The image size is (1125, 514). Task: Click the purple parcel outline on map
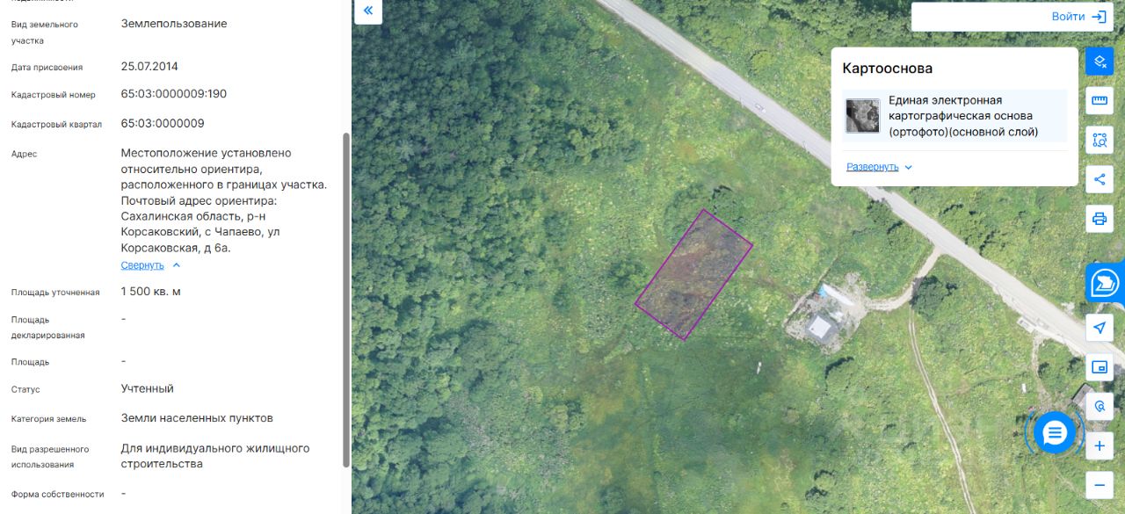(694, 274)
